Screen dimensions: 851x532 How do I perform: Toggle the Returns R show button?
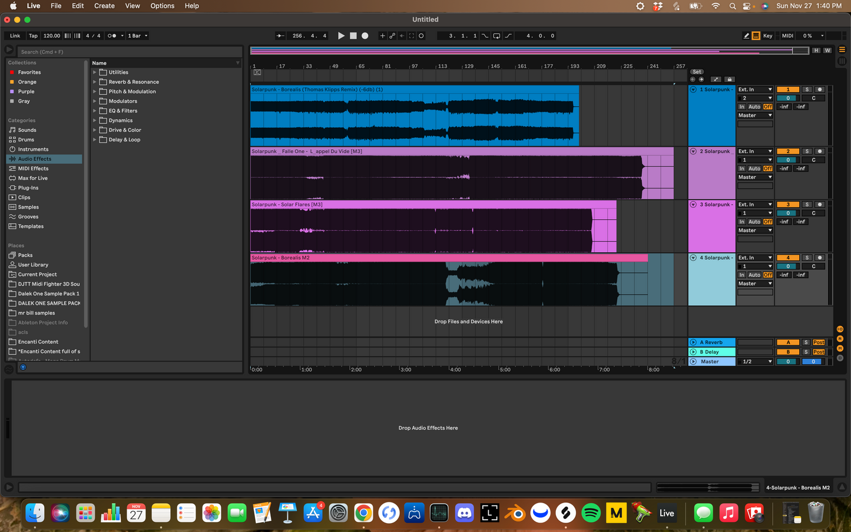(840, 339)
